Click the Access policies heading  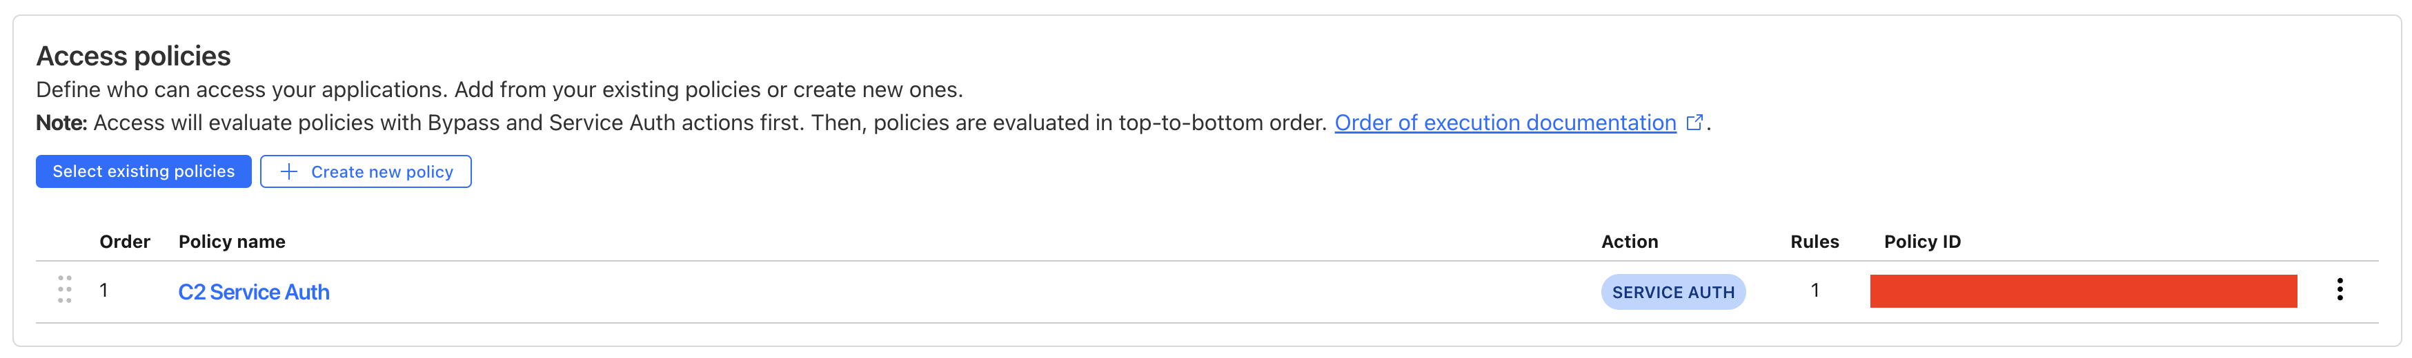133,56
